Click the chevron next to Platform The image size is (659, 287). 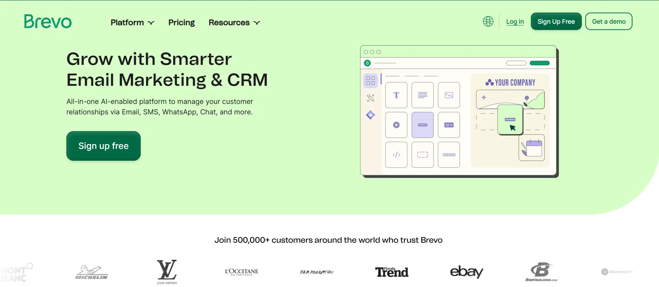pyautogui.click(x=151, y=23)
